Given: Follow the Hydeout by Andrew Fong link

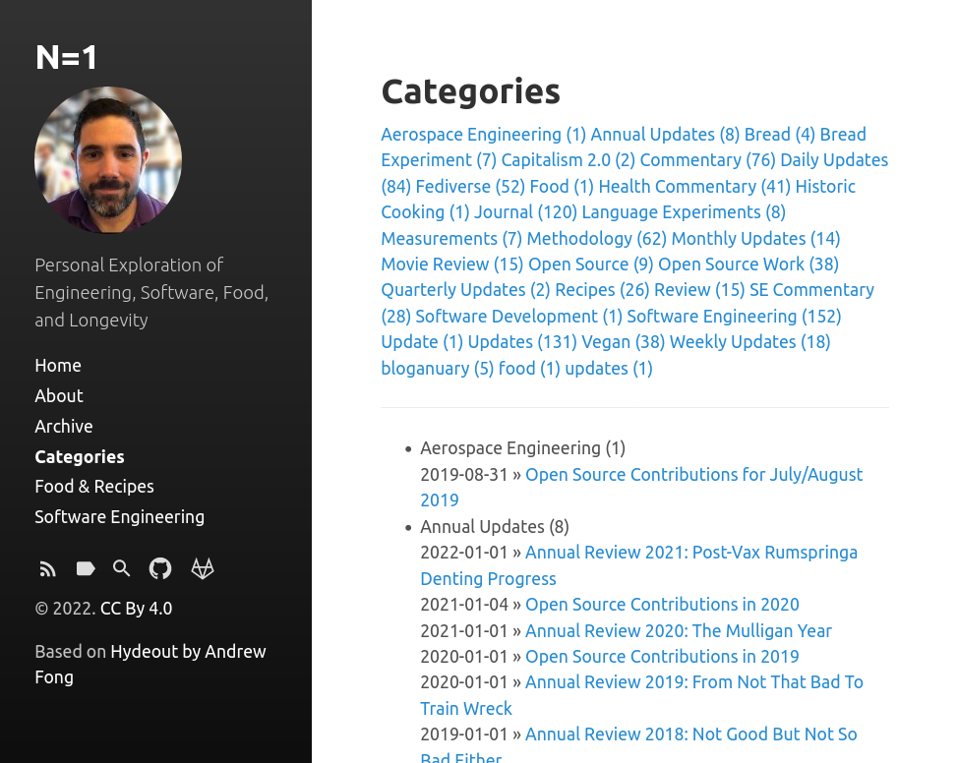Looking at the screenshot, I should [188, 652].
